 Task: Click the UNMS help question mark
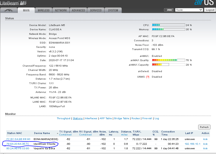(148, 77)
